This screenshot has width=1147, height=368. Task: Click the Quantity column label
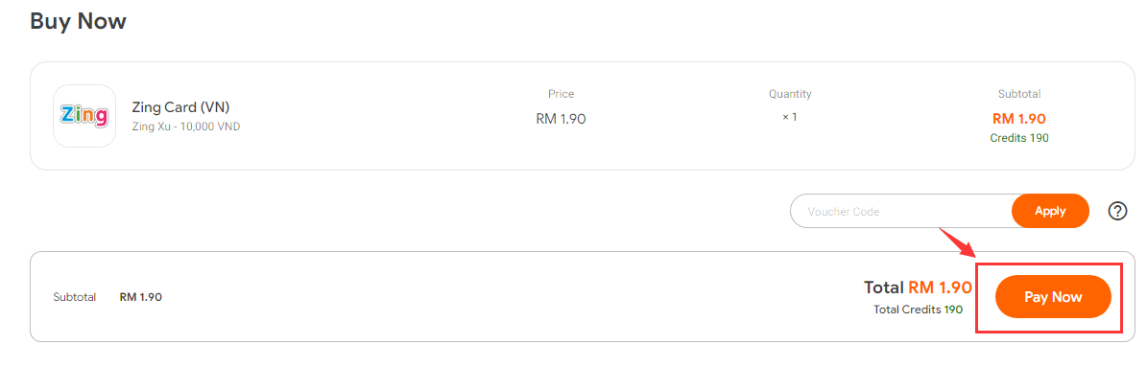(x=790, y=94)
